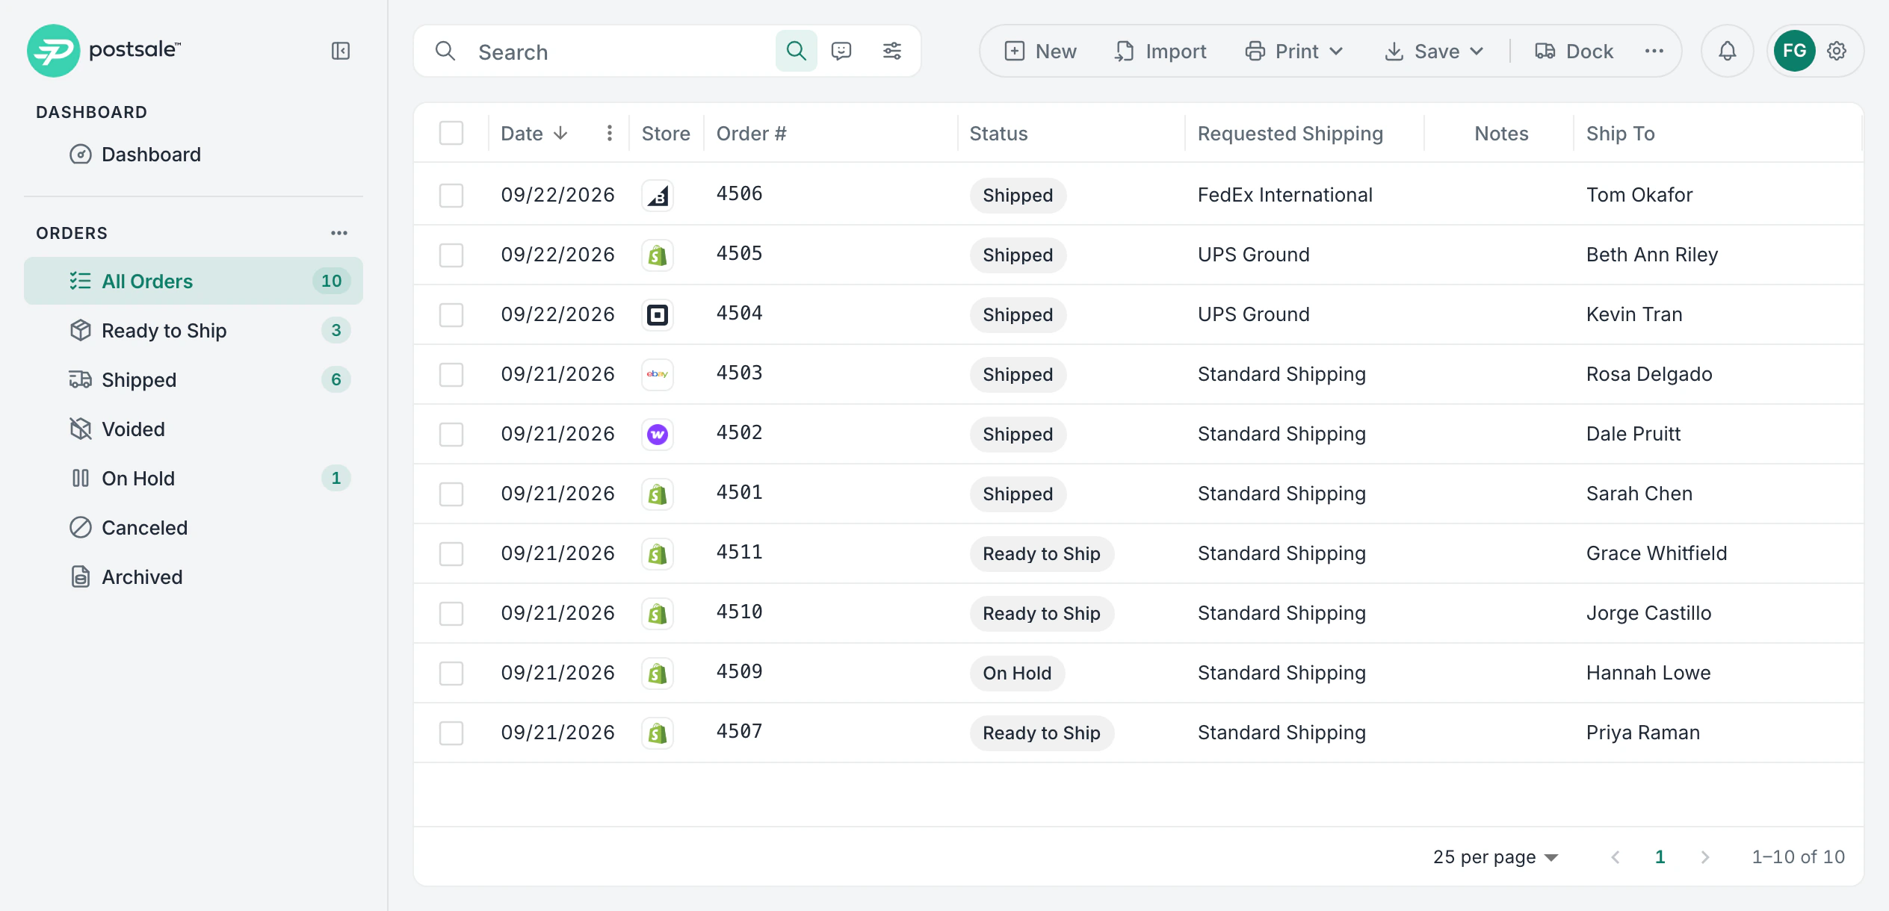Open On Hold in the sidebar
The image size is (1889, 911).
[x=194, y=478]
